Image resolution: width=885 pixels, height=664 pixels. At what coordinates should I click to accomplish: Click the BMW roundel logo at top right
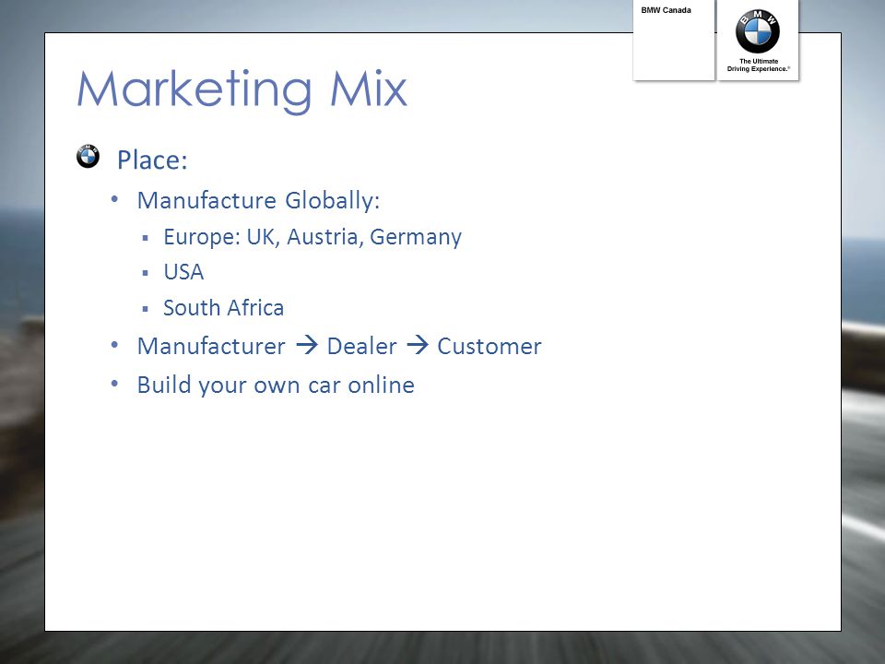758,31
